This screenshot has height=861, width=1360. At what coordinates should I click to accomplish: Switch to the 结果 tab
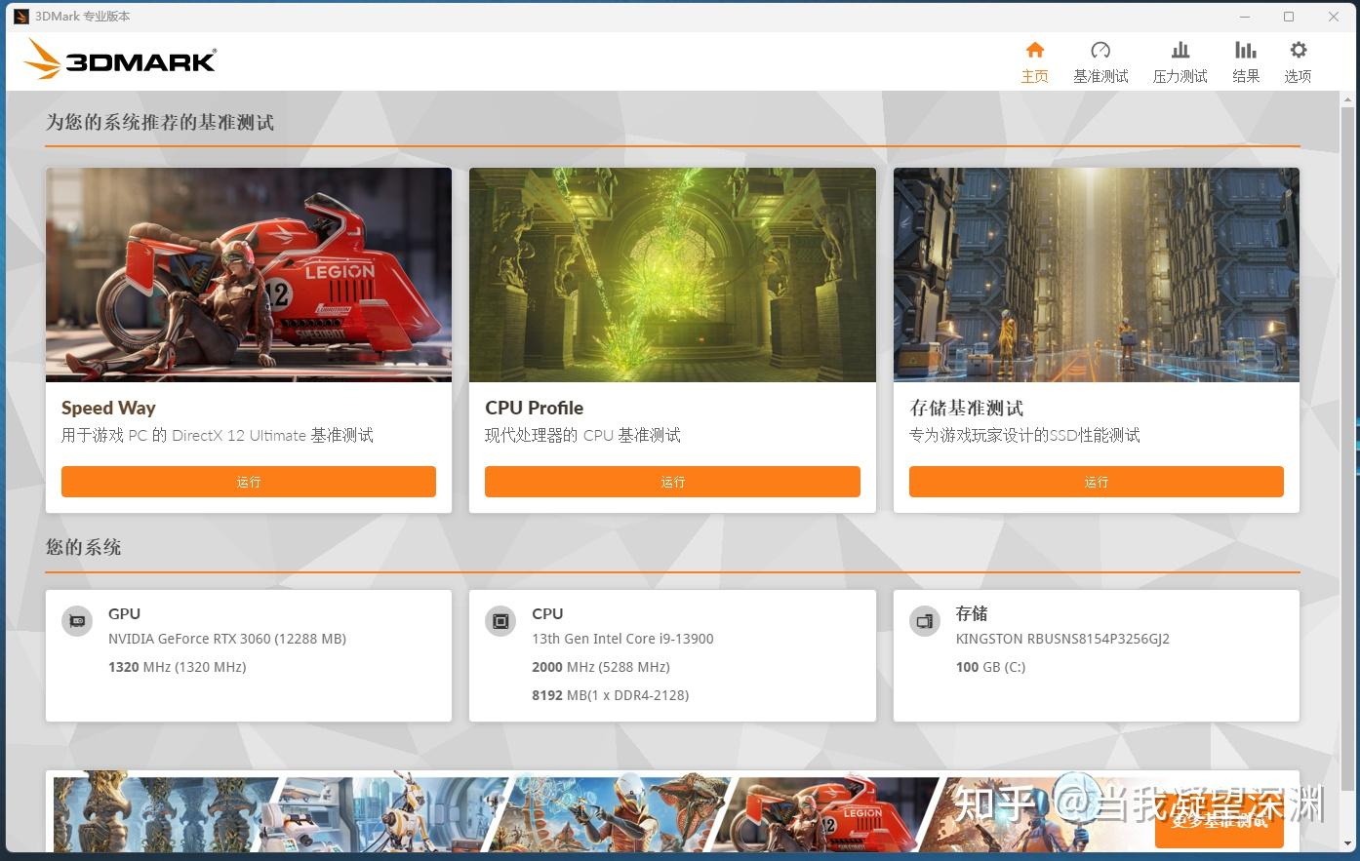(x=1245, y=59)
